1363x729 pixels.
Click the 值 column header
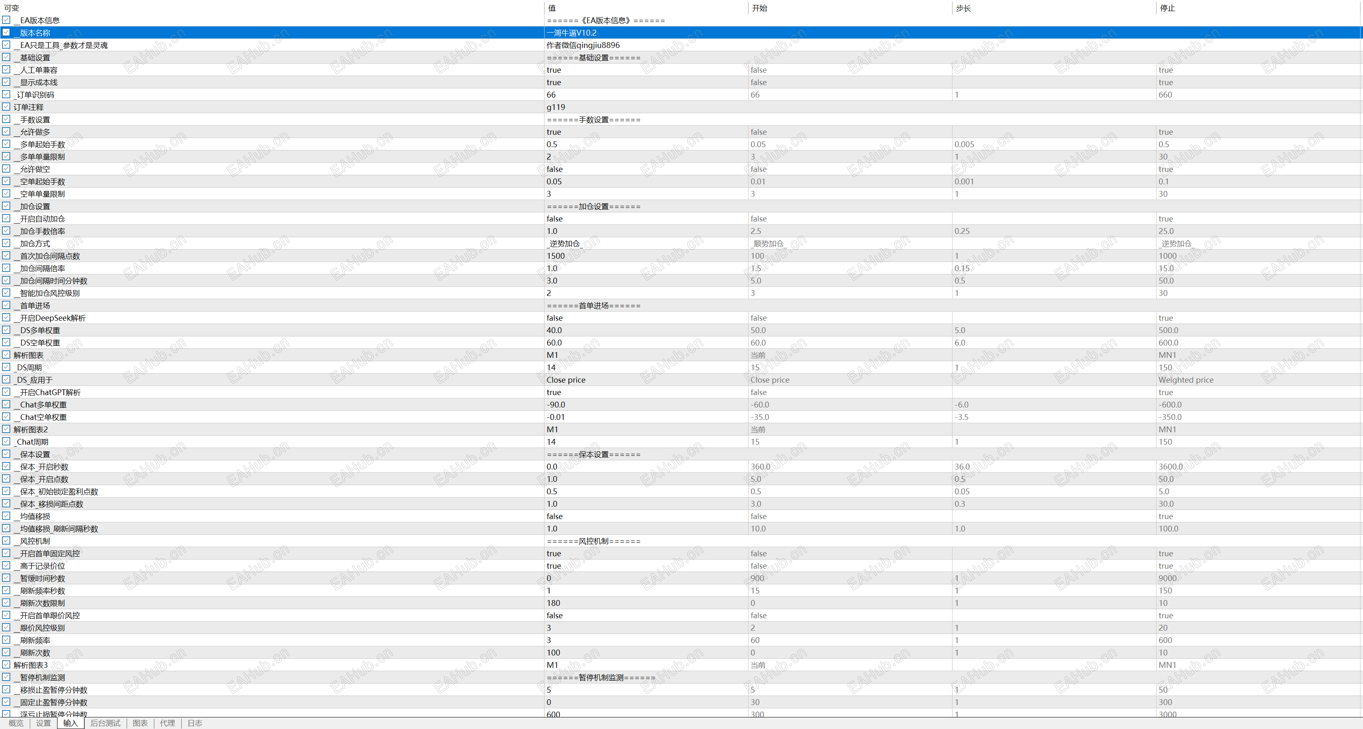tap(552, 8)
